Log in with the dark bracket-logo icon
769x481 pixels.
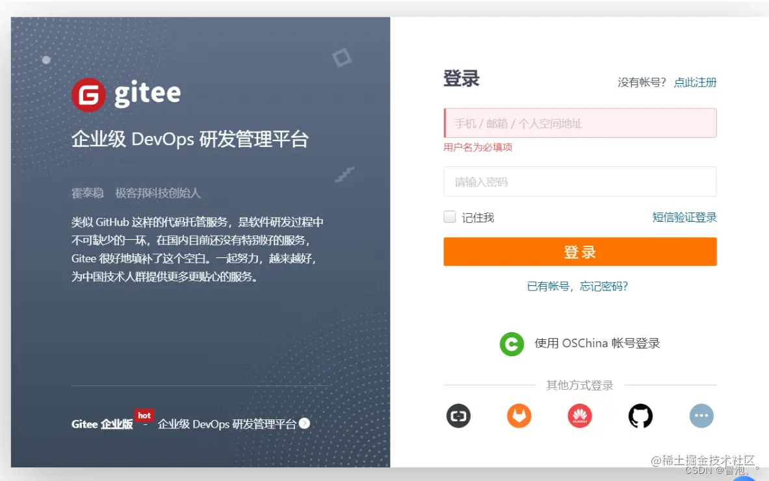pyautogui.click(x=458, y=416)
